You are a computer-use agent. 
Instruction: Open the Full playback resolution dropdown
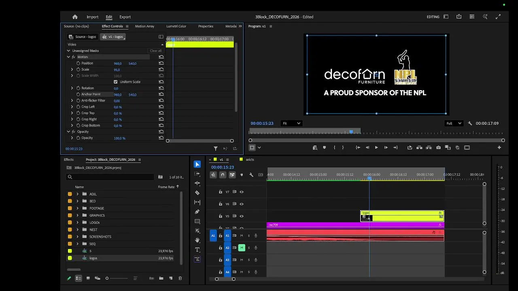(x=453, y=123)
